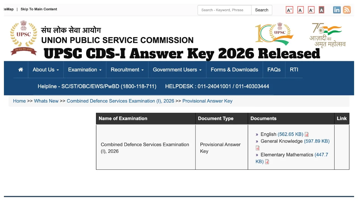Viewport: 358px width, 201px height.
Task: Increase font size with A+ icon
Action: tap(289, 10)
